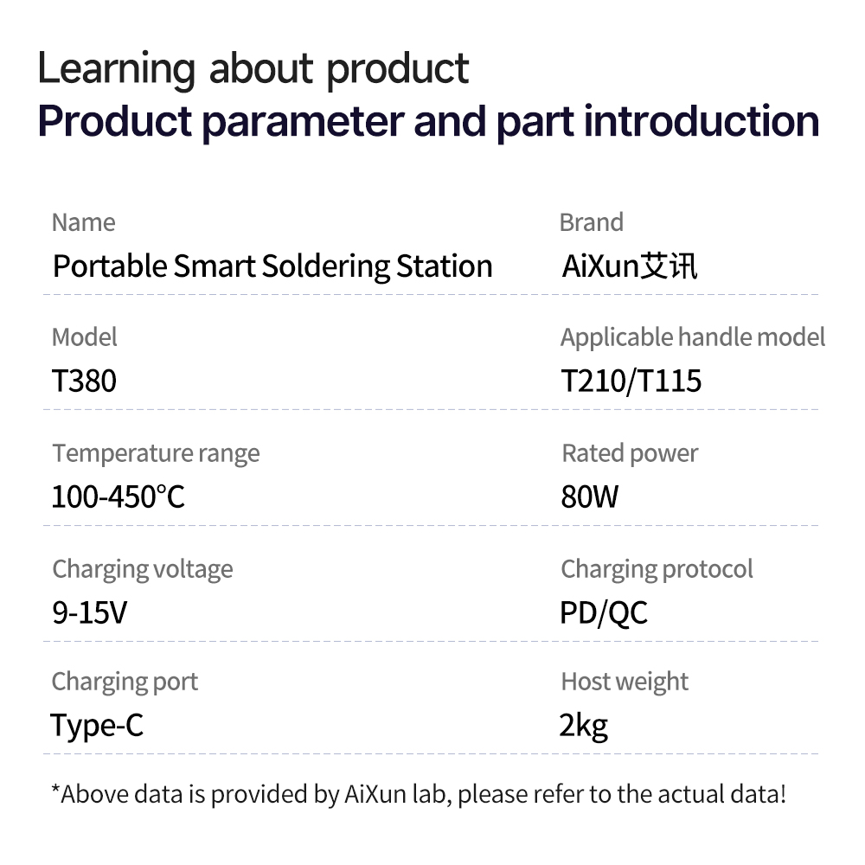This screenshot has width=865, height=865.
Task: Click the 'Learning about product' heading
Action: [253, 69]
